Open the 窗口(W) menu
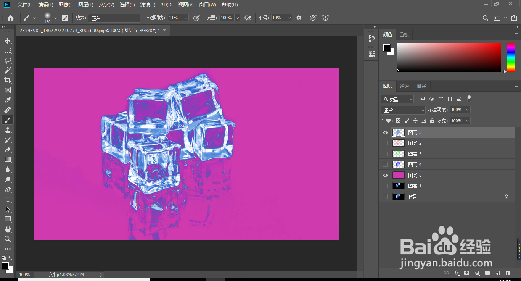 (x=207, y=5)
